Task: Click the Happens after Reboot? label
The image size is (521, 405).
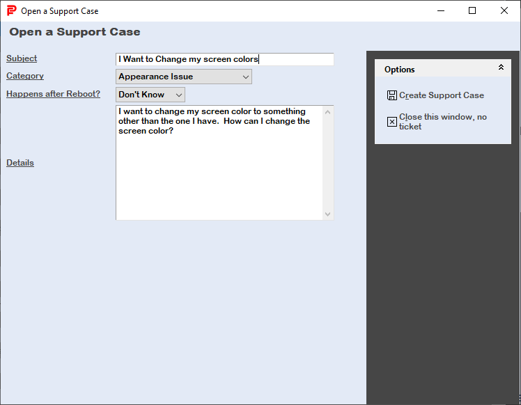Action: click(53, 94)
